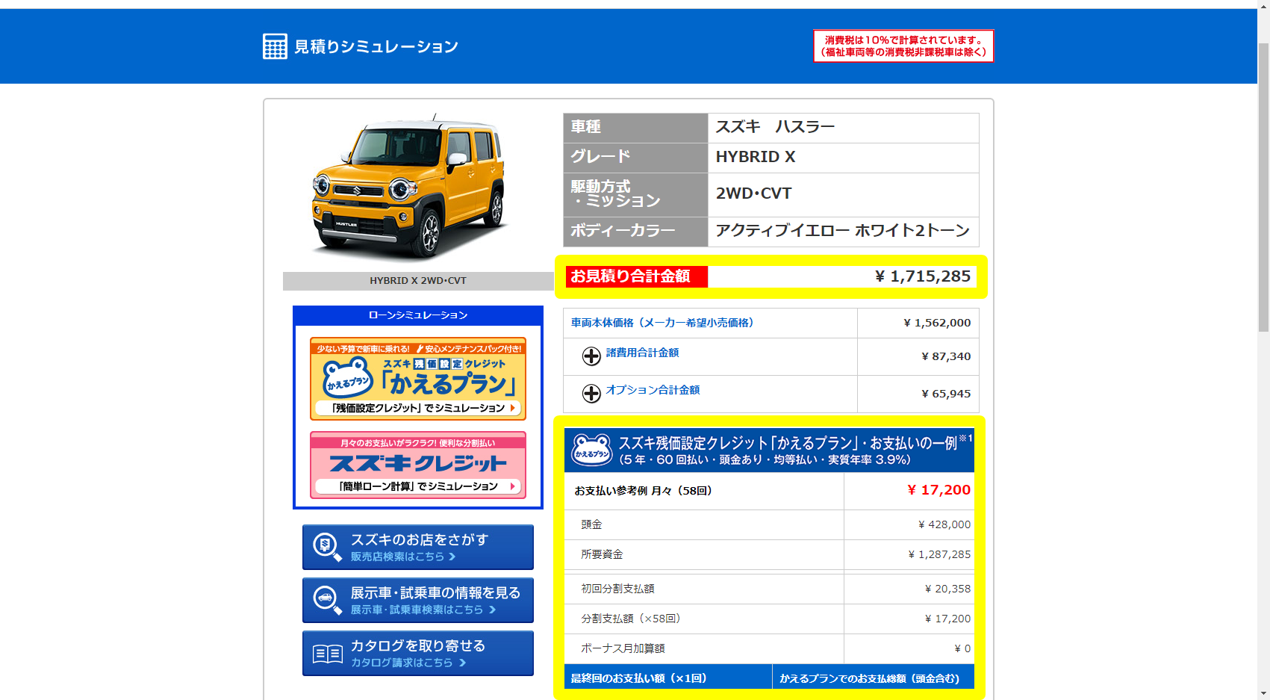
Task: Click the scrollbar down arrow
Action: pos(1263,693)
